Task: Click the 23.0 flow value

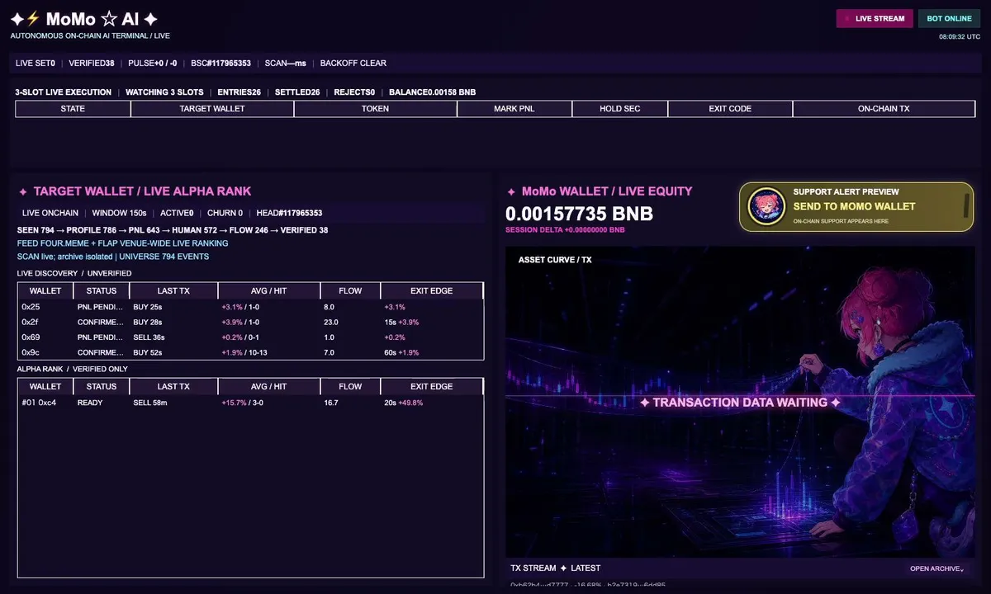Action: pos(332,323)
